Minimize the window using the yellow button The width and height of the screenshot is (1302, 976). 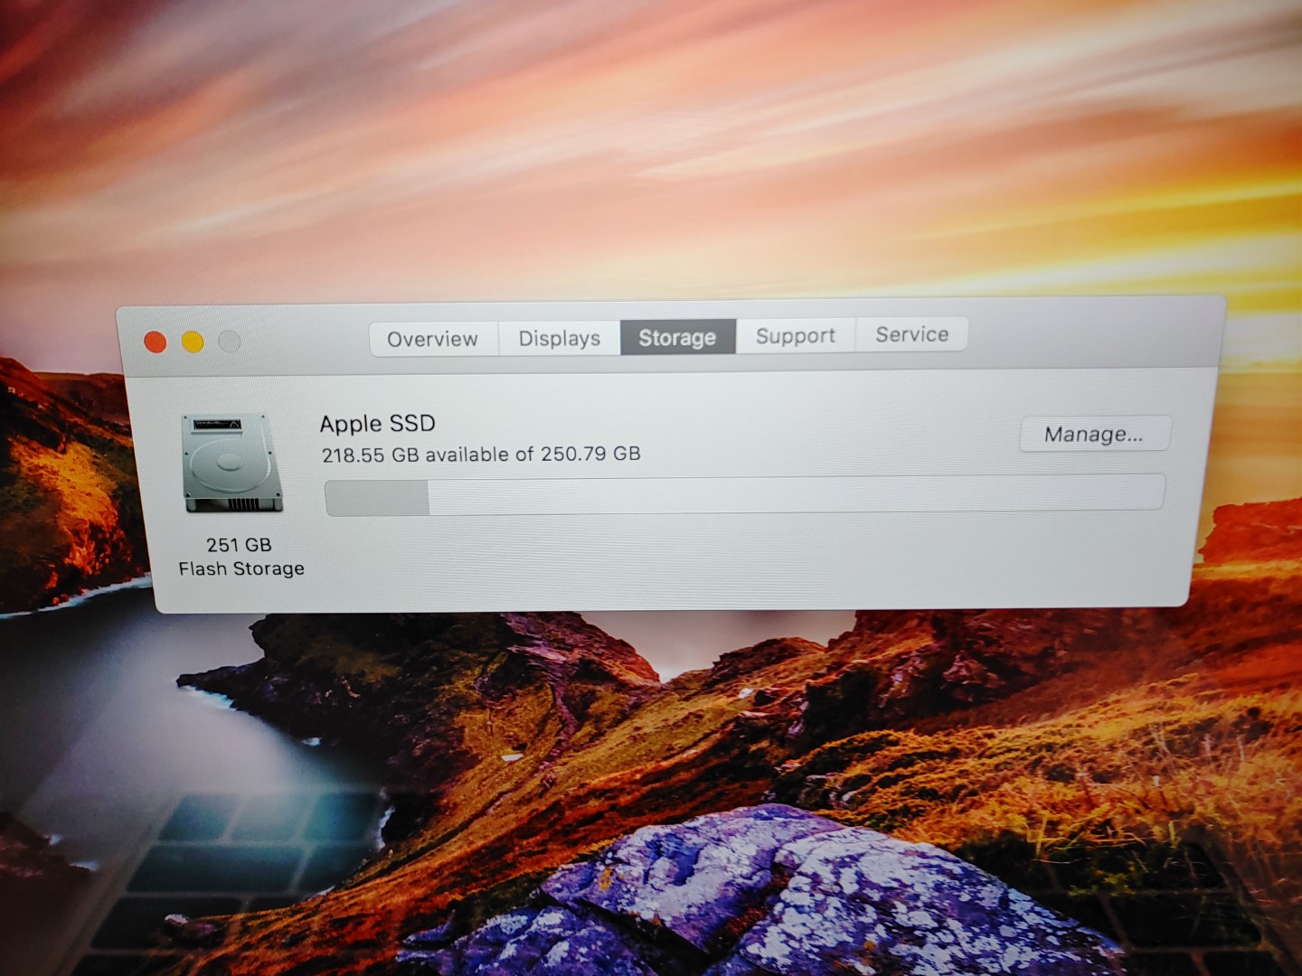pos(193,342)
